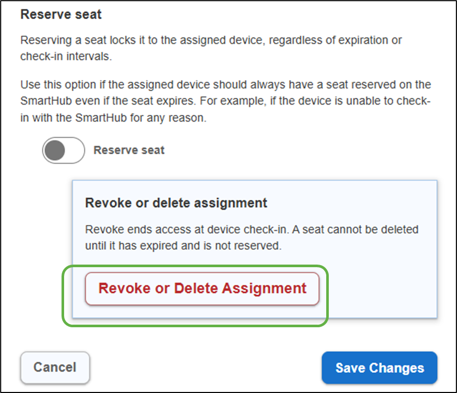This screenshot has width=457, height=393.
Task: Click the phrase "check-in intervals" in the first paragraph
Action: pyautogui.click(x=65, y=56)
